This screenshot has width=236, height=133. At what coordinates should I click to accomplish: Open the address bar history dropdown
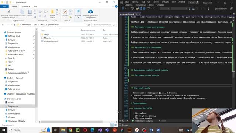coord(86,25)
